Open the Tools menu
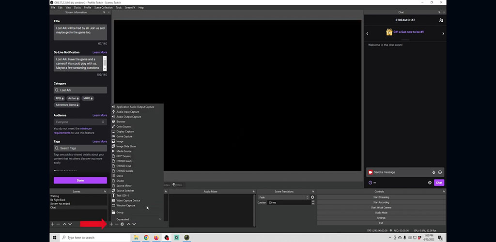 click(119, 8)
